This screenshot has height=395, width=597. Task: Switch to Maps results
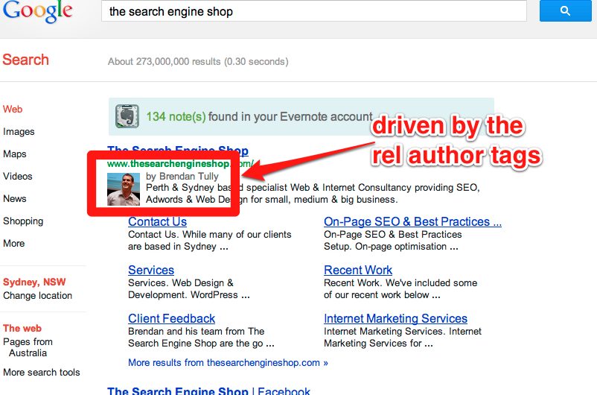[14, 154]
